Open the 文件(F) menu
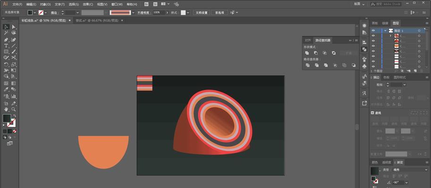 pyautogui.click(x=17, y=4)
